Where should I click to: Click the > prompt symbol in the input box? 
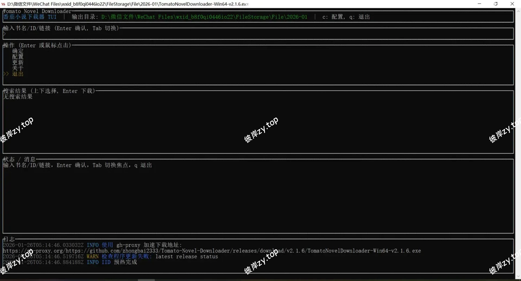[4, 34]
